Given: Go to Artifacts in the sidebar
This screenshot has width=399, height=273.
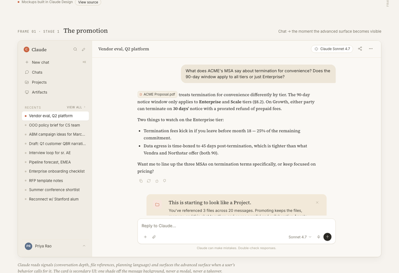Looking at the screenshot, I should [39, 92].
